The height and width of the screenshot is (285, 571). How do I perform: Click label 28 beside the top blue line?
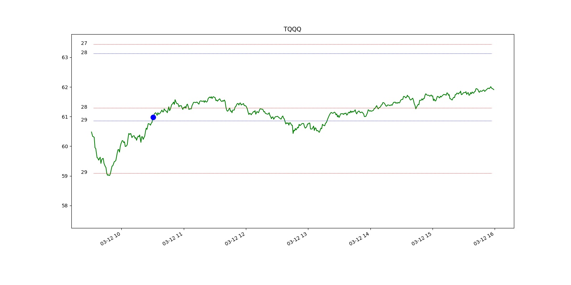coord(84,53)
